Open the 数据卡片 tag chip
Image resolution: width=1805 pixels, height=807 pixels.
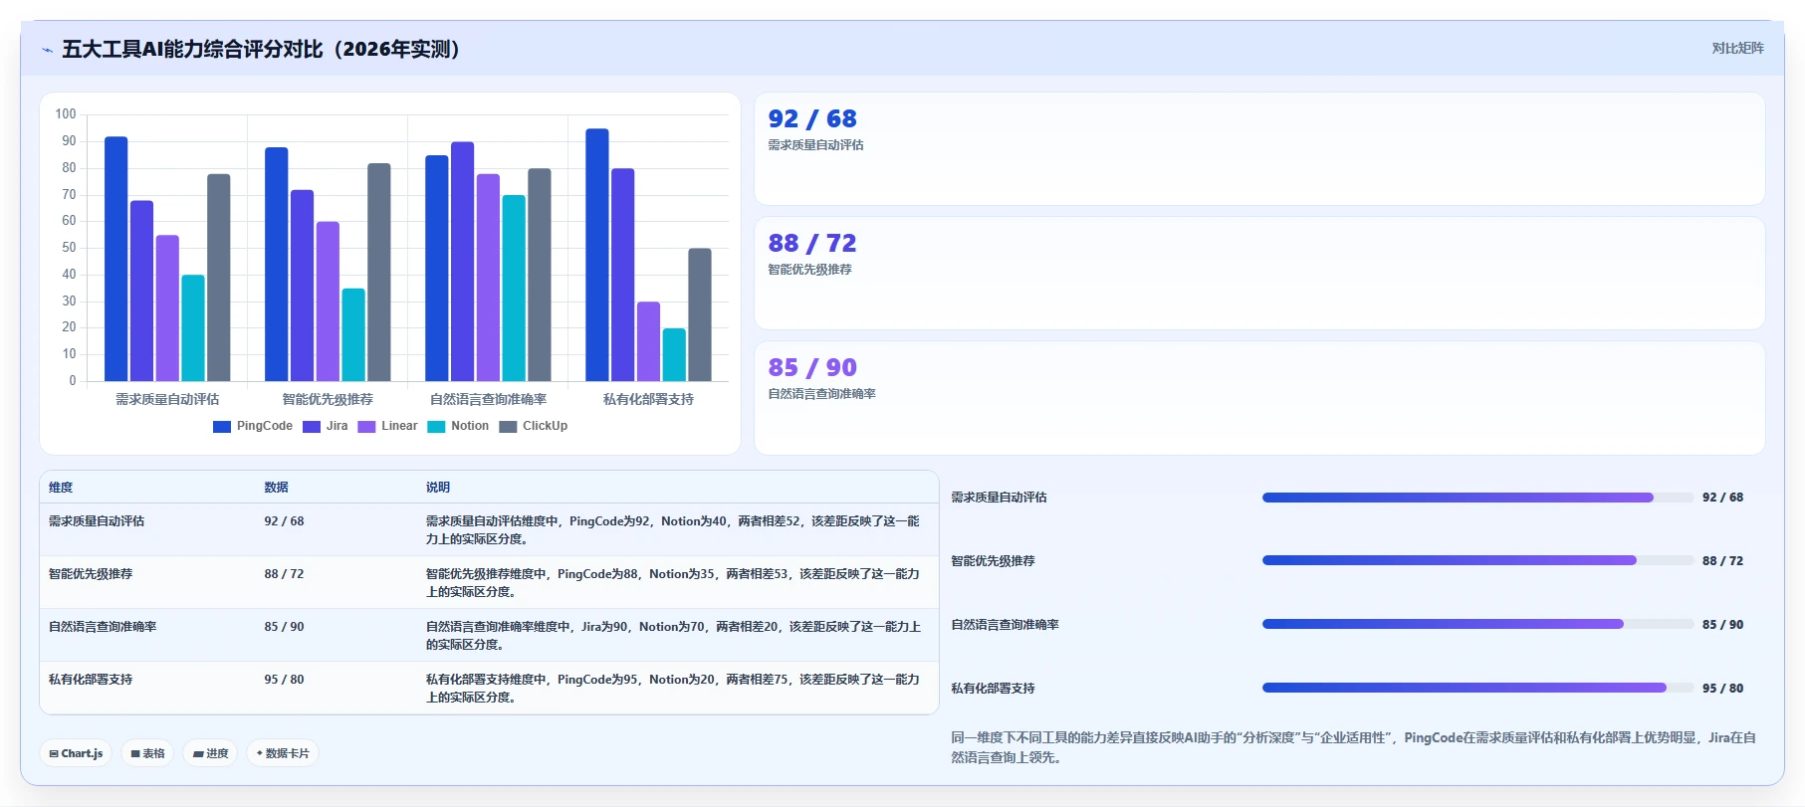pos(283,753)
